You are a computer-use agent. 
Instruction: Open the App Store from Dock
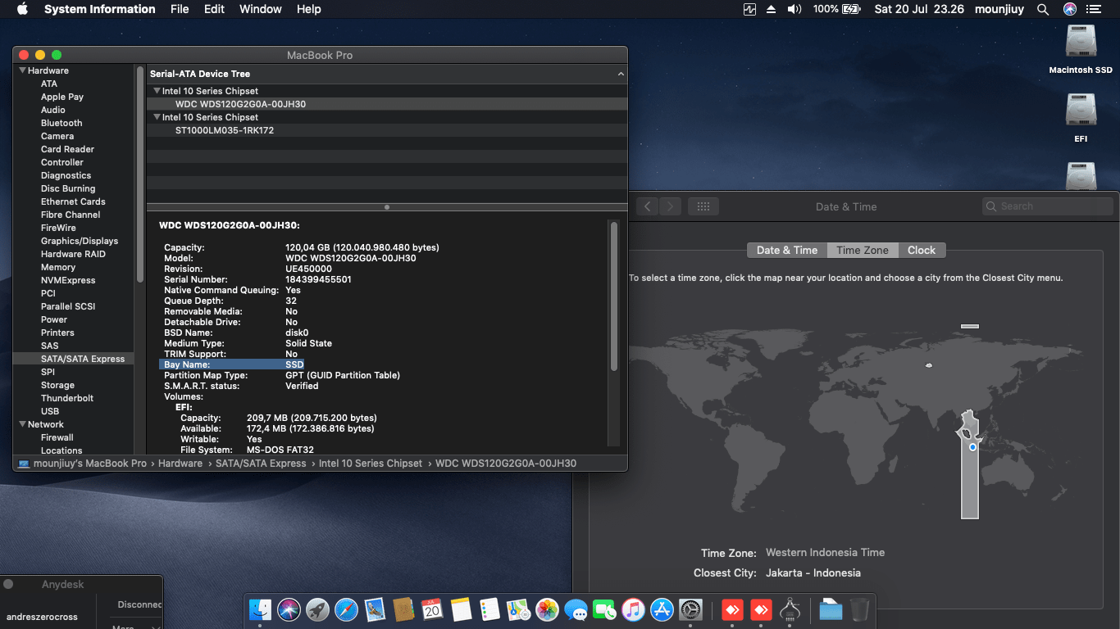(662, 609)
